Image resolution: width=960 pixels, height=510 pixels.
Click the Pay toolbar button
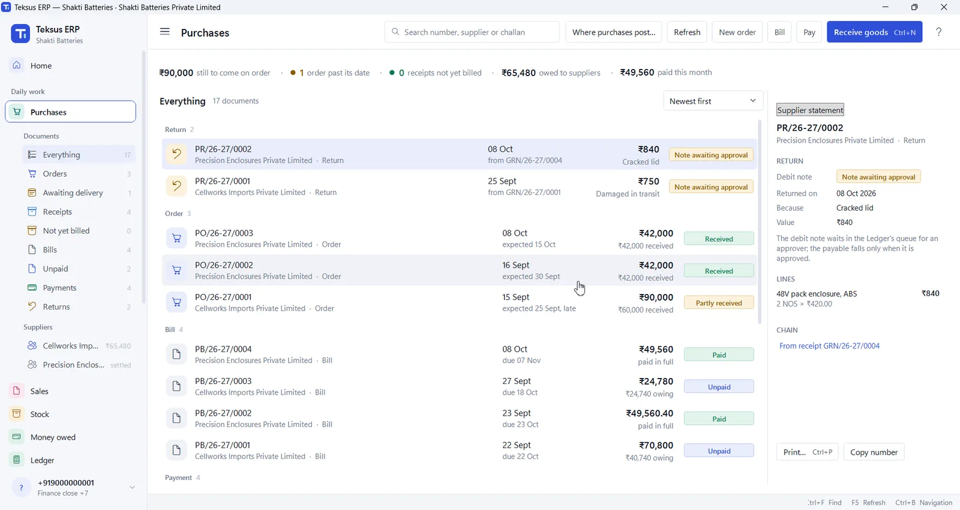point(809,32)
